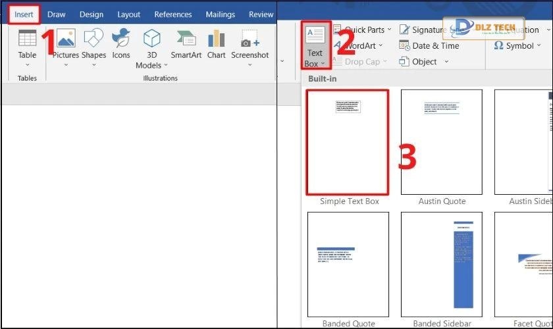Click the SmartArt icon

[186, 39]
